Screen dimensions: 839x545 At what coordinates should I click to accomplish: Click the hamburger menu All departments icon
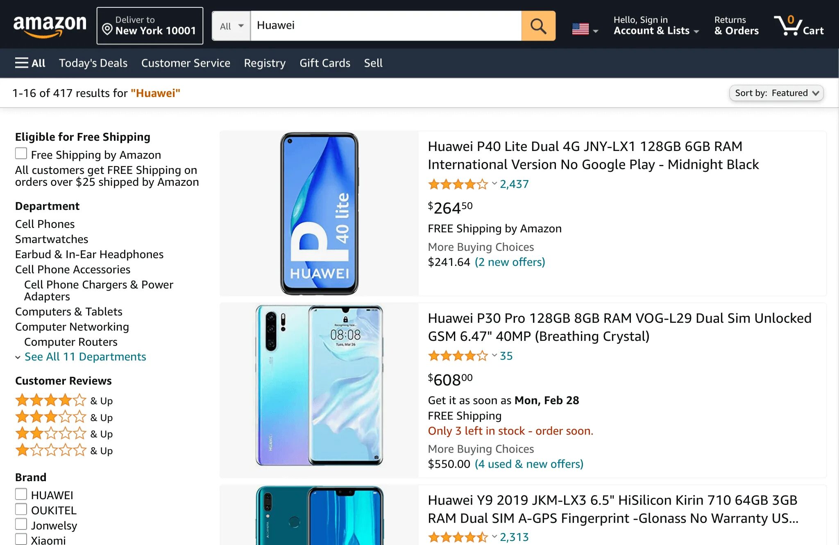pos(29,62)
